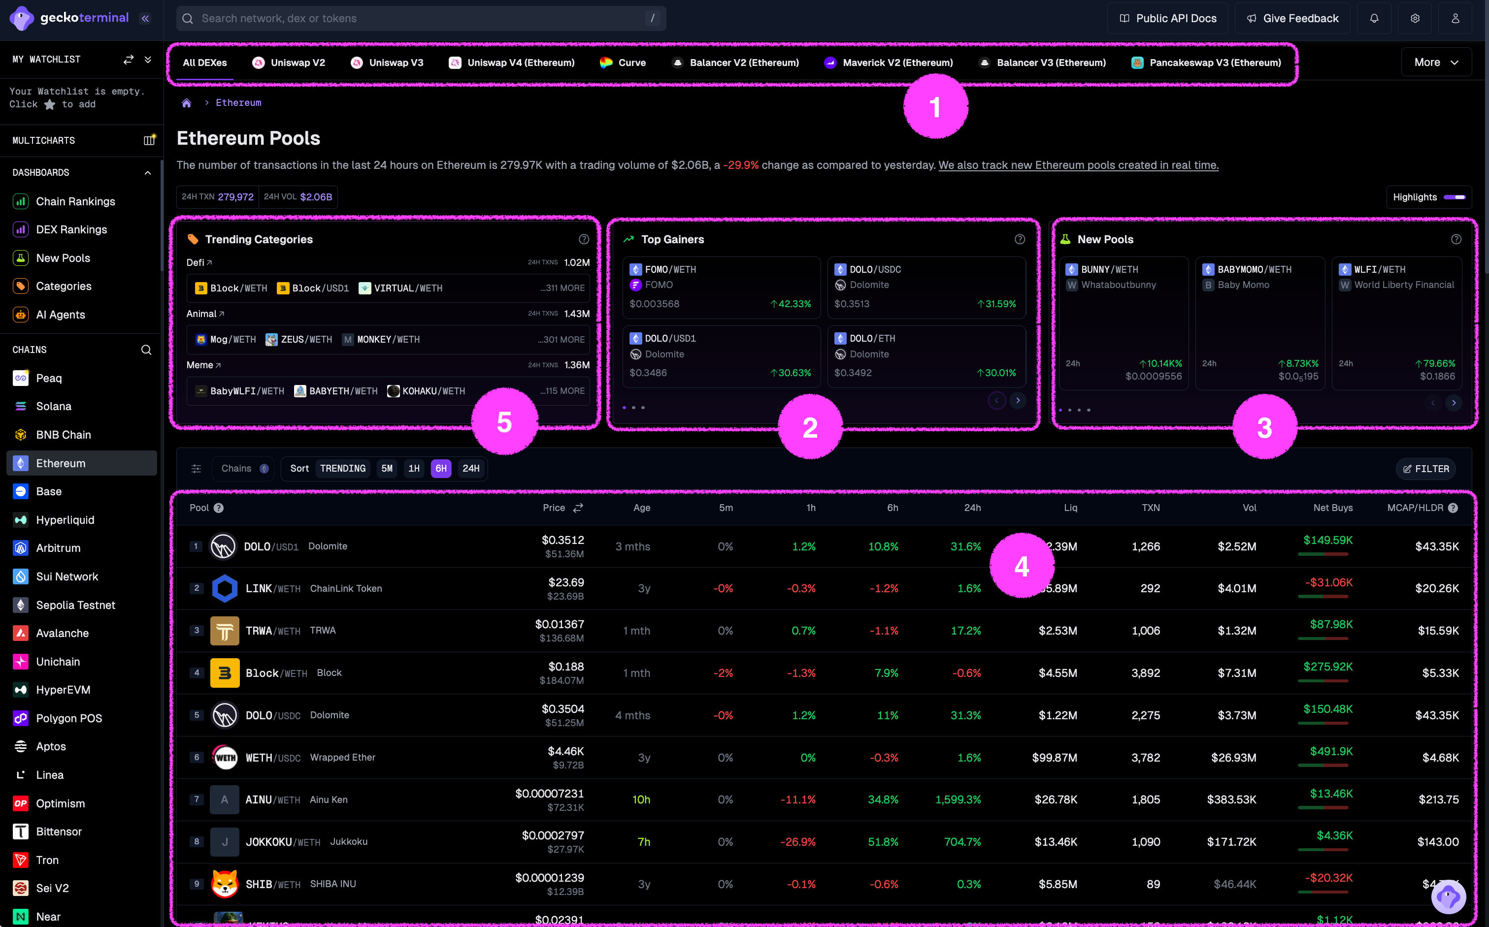Click the LINK/WETH Net Buys bar
This screenshot has height=927, width=1489.
1323,597
